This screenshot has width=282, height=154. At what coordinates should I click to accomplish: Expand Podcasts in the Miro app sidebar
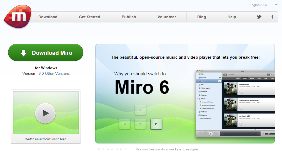(197, 112)
